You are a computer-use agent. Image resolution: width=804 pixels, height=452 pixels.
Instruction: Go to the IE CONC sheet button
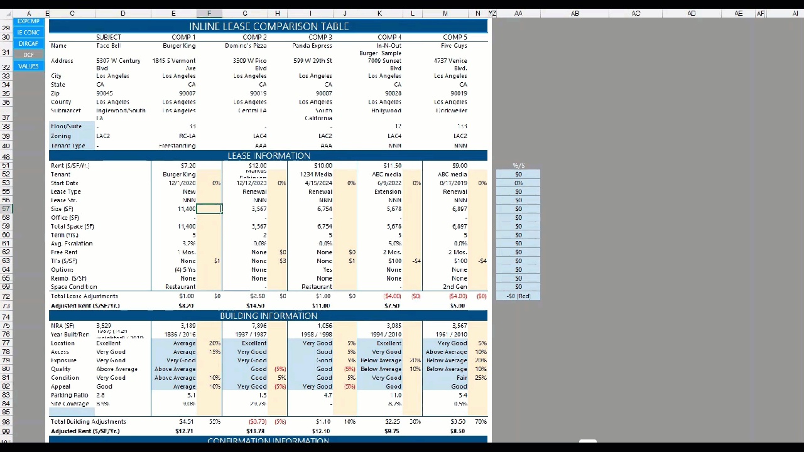(28, 33)
